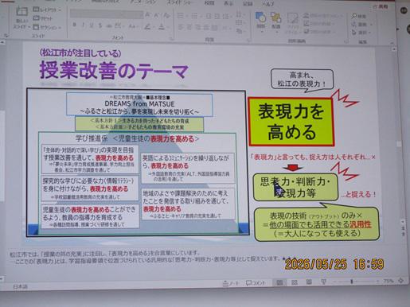Justify the text in the paragraph group
Viewport: 410px width, 307px height.
point(206,27)
